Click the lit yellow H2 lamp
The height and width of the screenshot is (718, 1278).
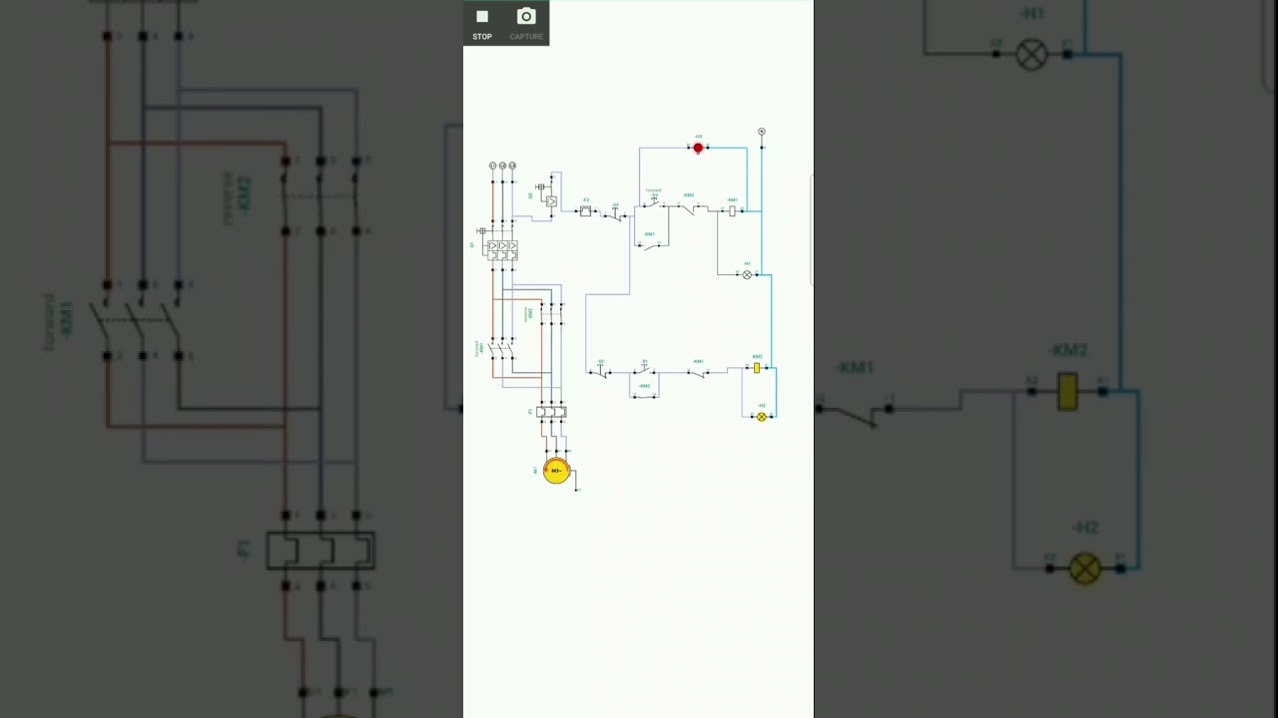point(762,417)
